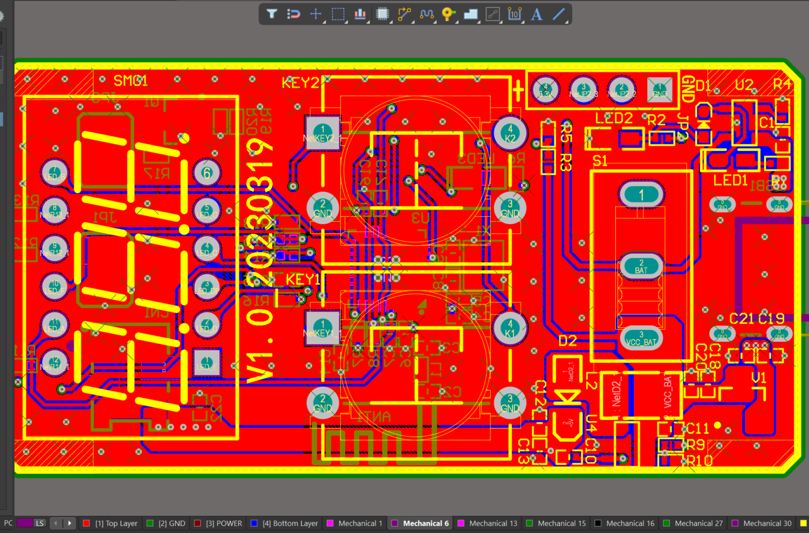Select the interactive length tuning tool

tap(427, 15)
